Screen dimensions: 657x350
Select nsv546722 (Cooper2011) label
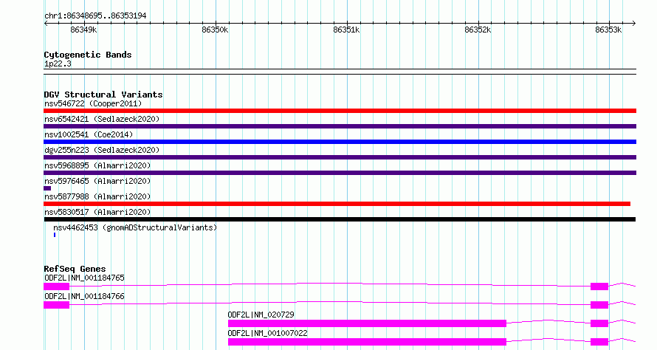pos(93,103)
